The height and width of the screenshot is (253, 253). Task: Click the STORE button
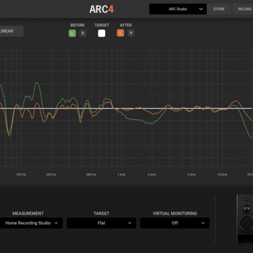pyautogui.click(x=219, y=9)
